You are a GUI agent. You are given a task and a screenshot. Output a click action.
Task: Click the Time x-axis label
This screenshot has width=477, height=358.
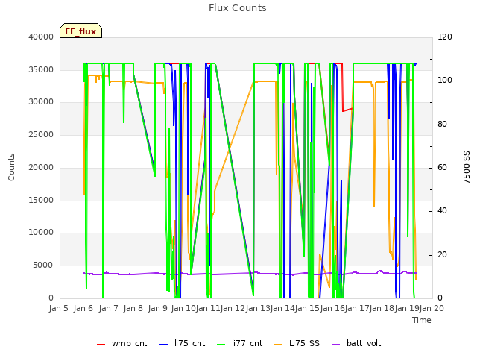[x=422, y=320]
